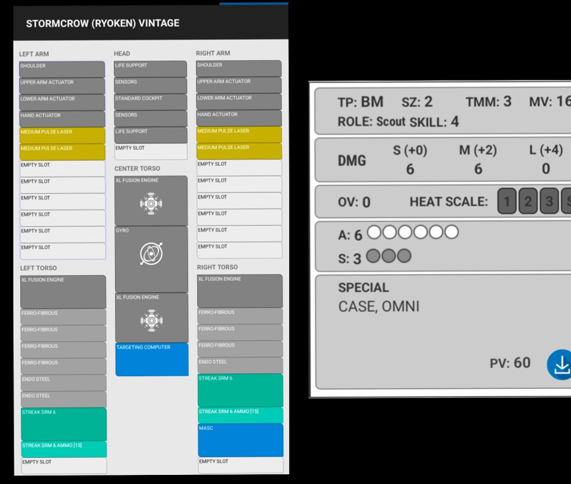This screenshot has width=571, height=484.
Task: Click the RIGHT ARM section heading
Action: [213, 53]
